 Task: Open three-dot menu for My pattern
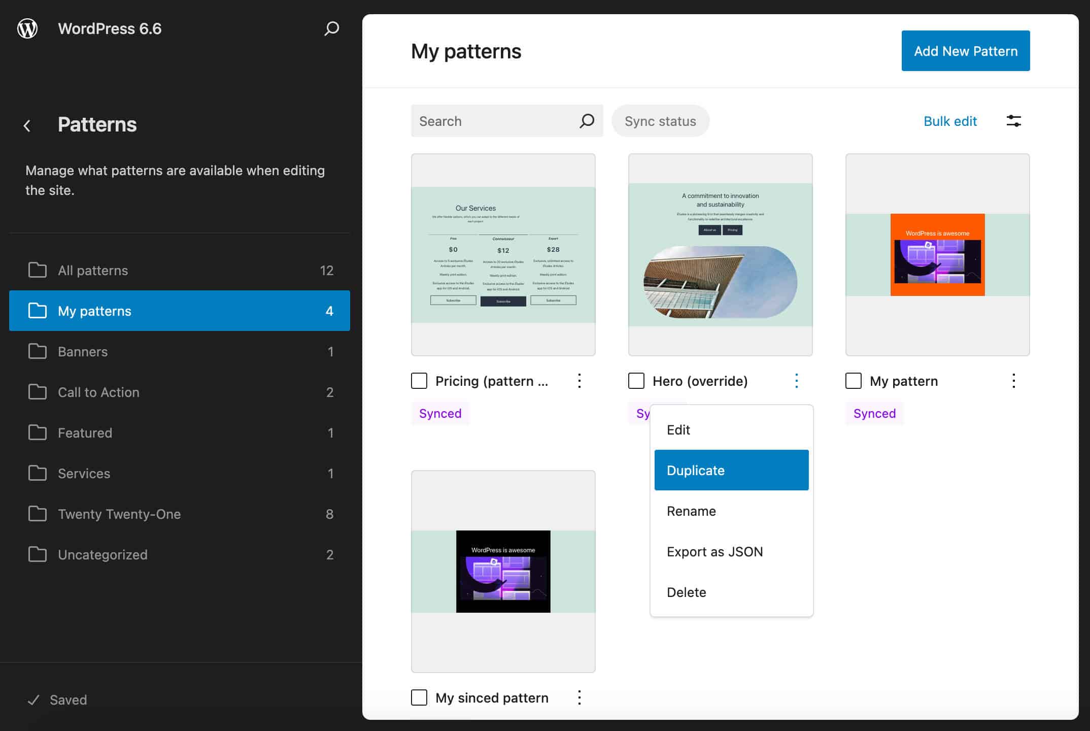(1013, 381)
